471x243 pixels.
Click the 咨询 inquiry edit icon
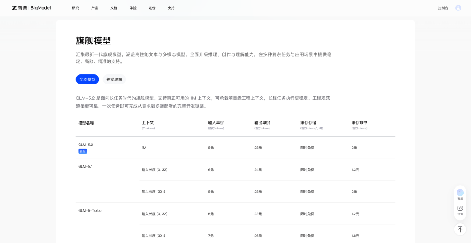point(460,210)
